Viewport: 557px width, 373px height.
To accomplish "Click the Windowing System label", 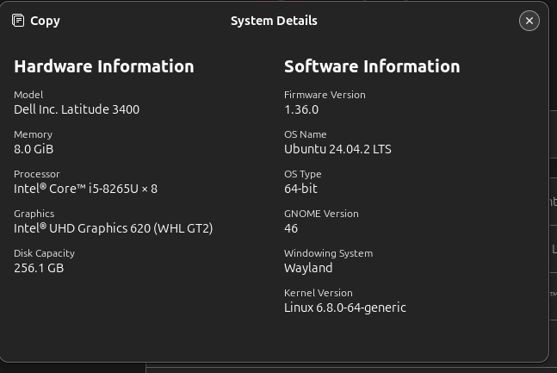I will [328, 253].
